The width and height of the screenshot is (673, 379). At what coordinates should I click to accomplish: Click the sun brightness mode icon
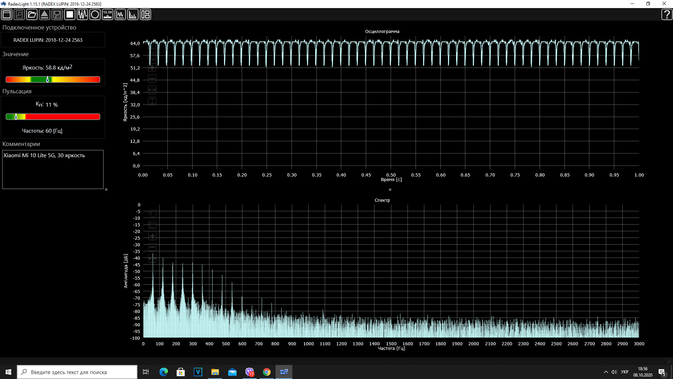(95, 14)
